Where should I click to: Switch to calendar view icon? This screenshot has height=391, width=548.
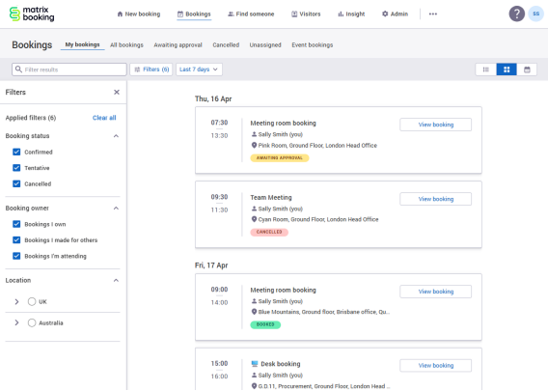pyautogui.click(x=527, y=70)
